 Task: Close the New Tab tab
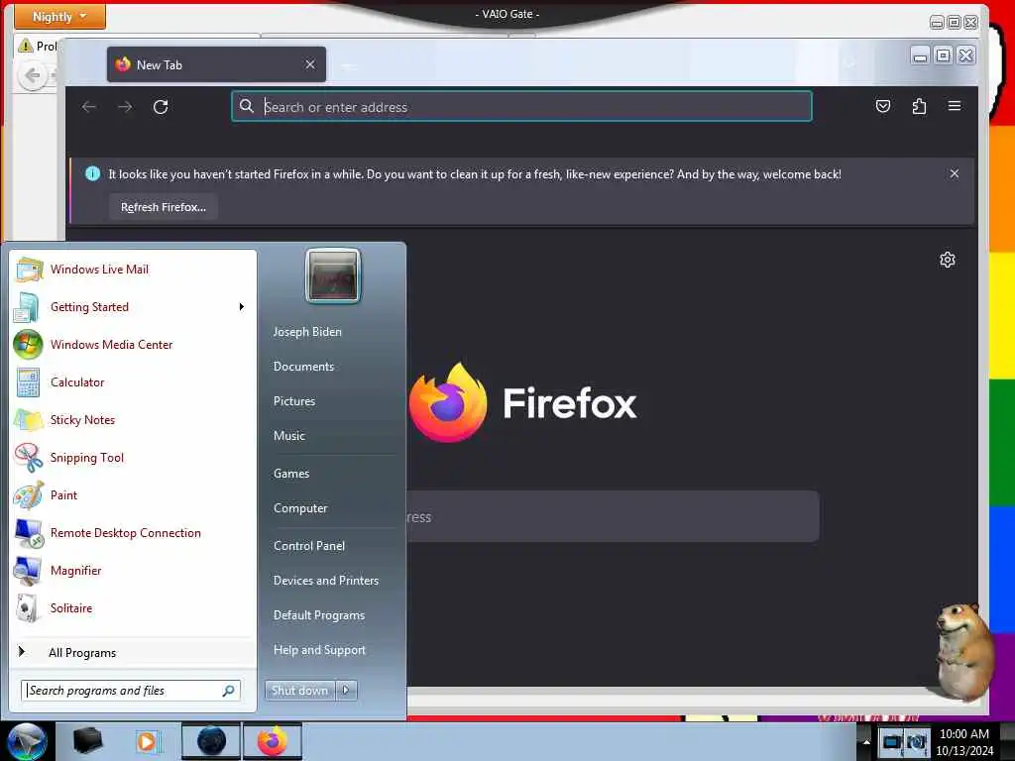(x=310, y=64)
